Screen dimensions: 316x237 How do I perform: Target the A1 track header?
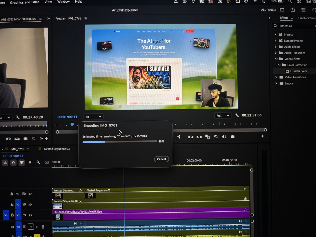click(x=18, y=226)
